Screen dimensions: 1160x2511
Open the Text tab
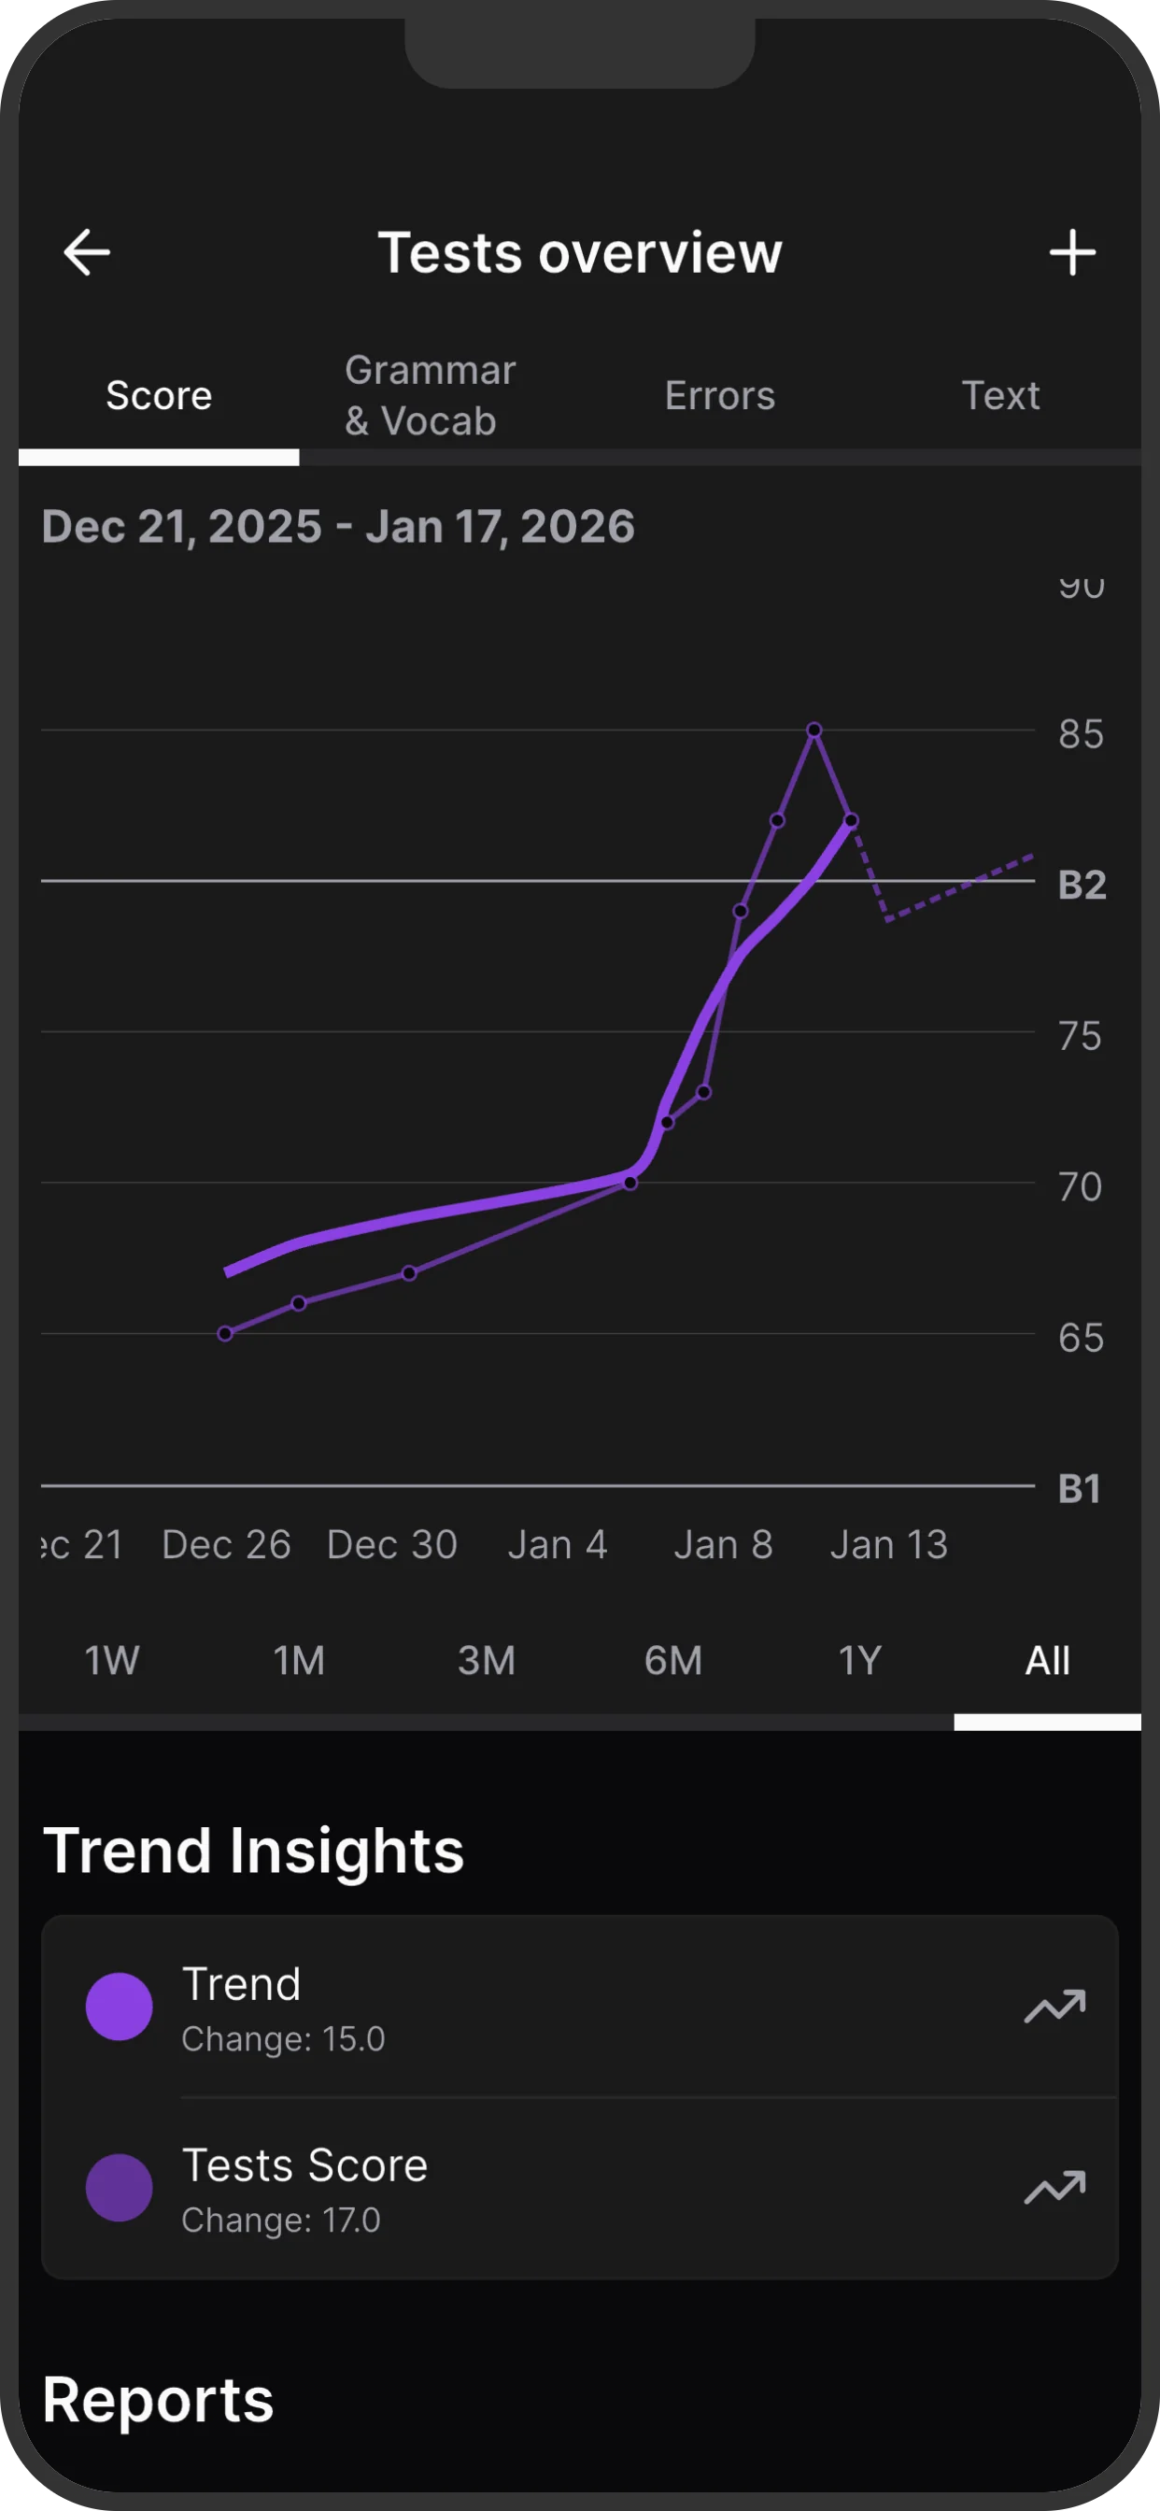pos(1000,396)
